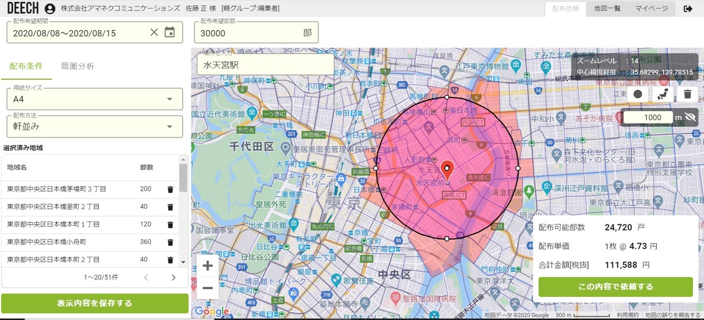Screen dimensions: 704x320
Task: Clear the distribution period date range
Action: tap(154, 32)
